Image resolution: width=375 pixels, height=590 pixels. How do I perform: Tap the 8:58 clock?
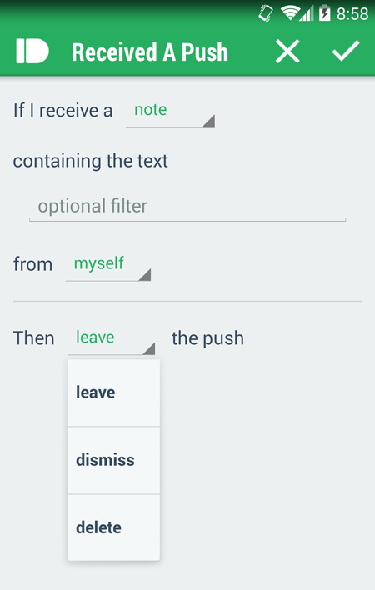click(352, 14)
